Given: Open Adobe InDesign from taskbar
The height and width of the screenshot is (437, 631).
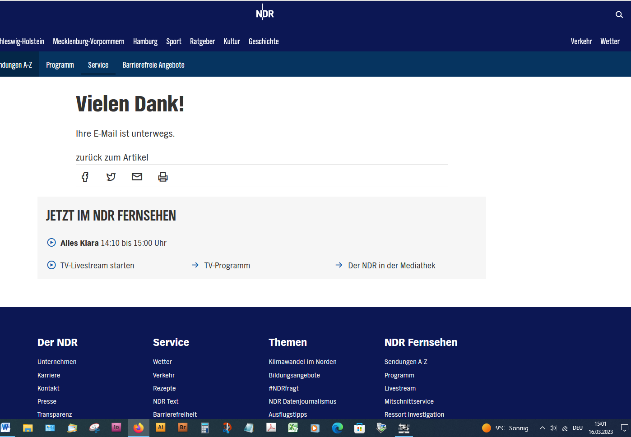Looking at the screenshot, I should pos(116,428).
